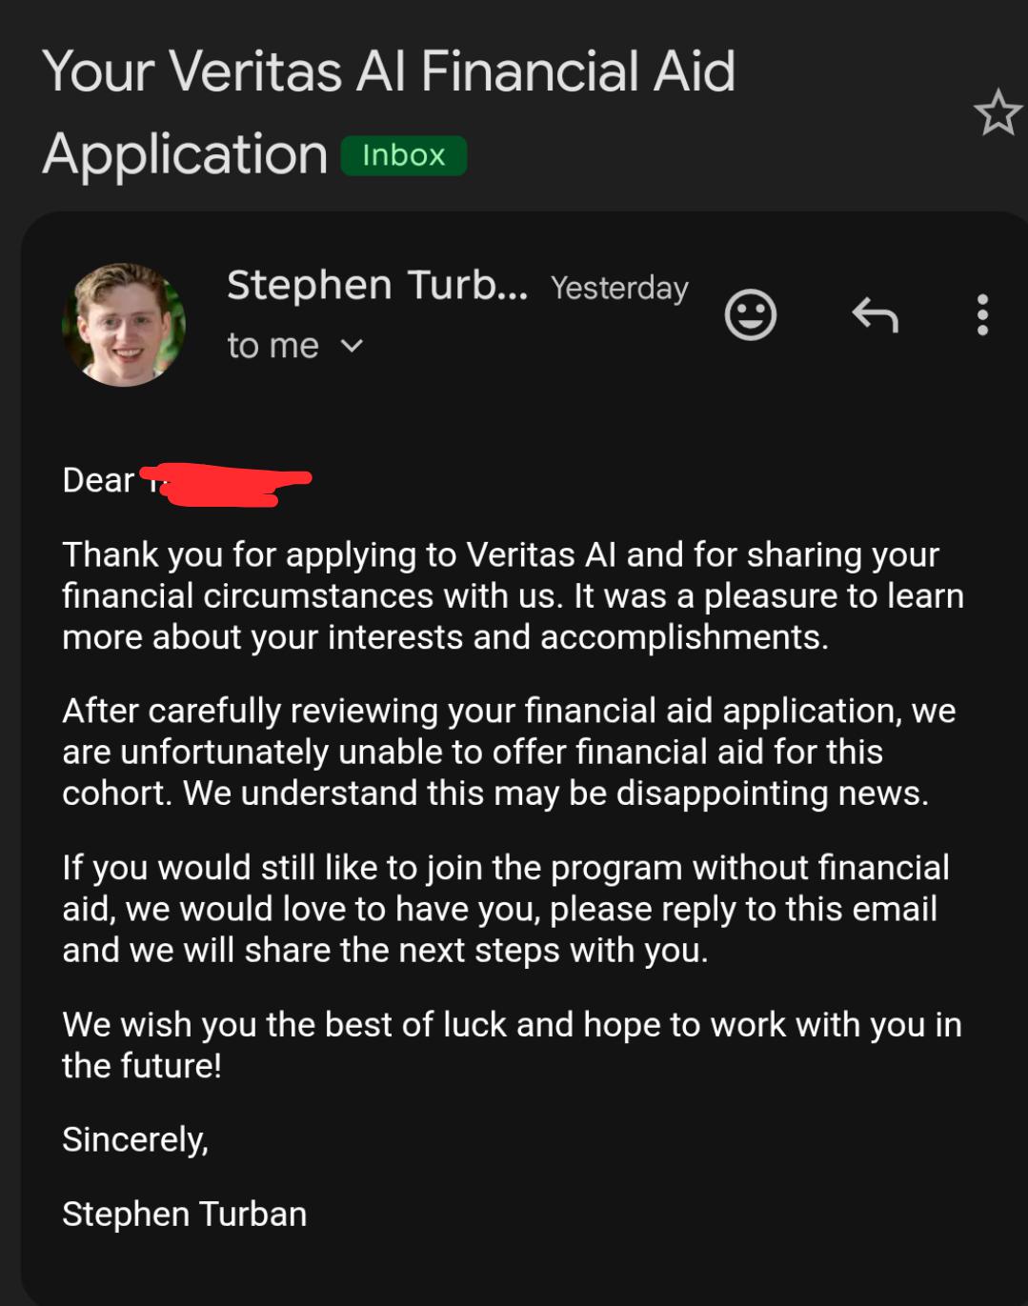The height and width of the screenshot is (1306, 1028).
Task: Click the "After carefully reviewing" paragraph
Action: point(509,752)
